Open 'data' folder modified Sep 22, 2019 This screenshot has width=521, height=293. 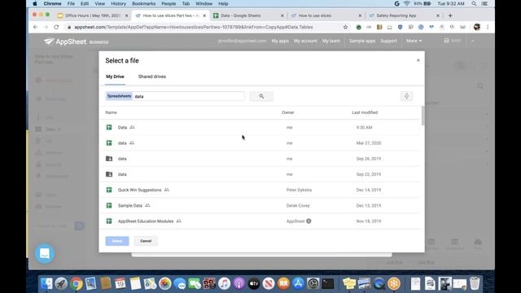(x=260, y=174)
